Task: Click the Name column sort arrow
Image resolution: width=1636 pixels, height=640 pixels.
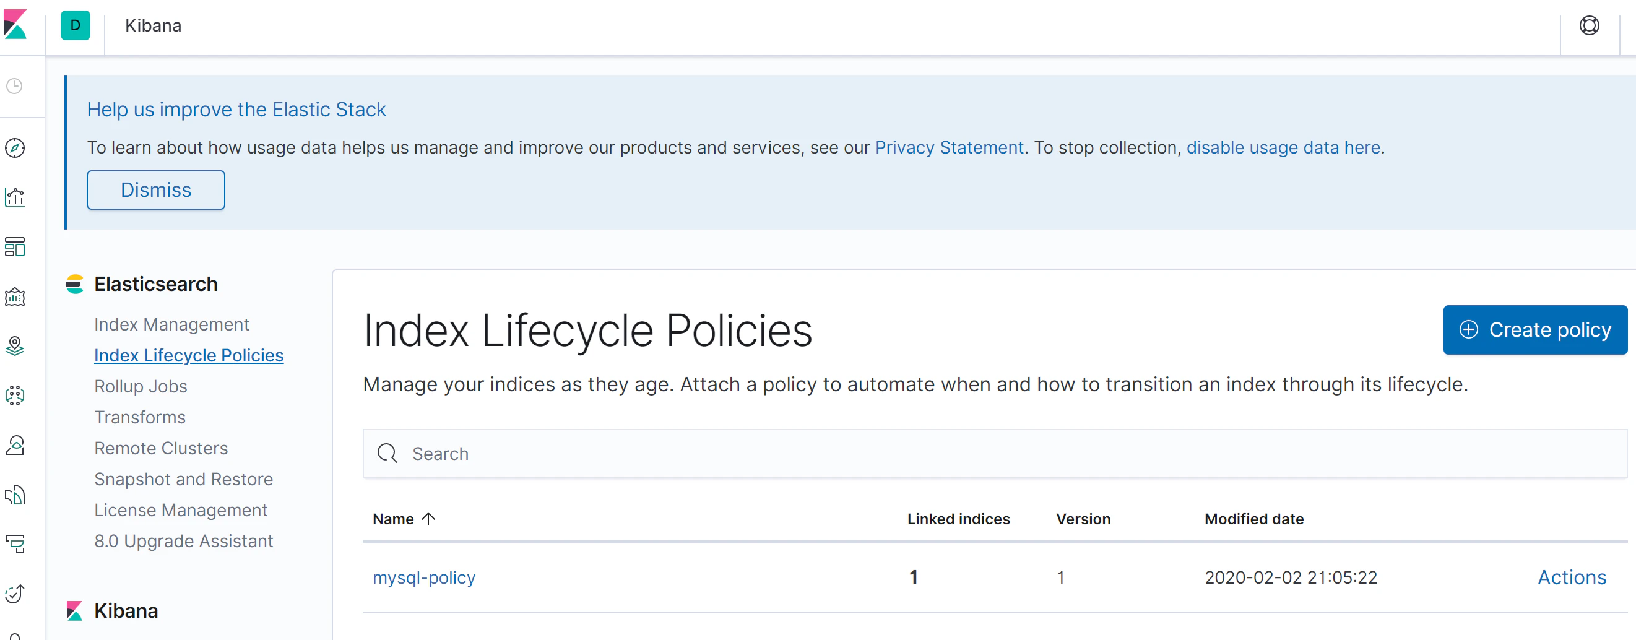Action: tap(429, 519)
